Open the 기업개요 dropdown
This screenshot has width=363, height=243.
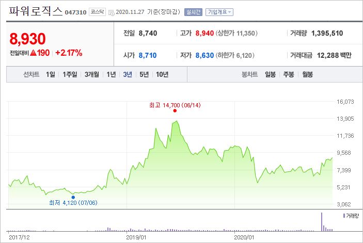point(219,12)
